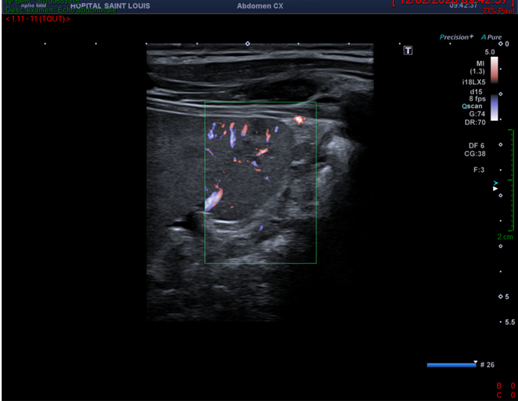The width and height of the screenshot is (518, 401).
Task: Click the Qscan label
Action: click(x=472, y=106)
